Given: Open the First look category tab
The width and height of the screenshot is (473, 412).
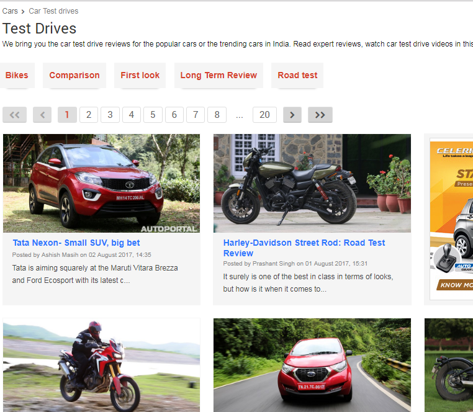Looking at the screenshot, I should [x=140, y=75].
